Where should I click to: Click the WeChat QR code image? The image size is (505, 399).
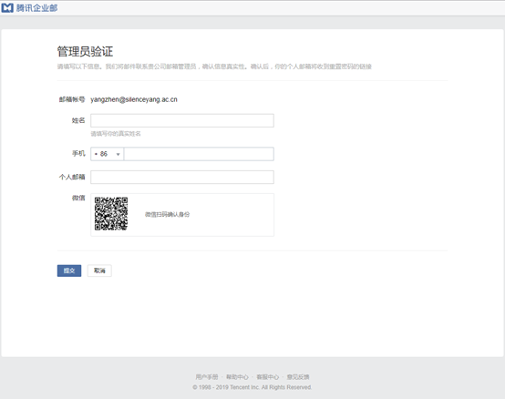click(x=111, y=214)
